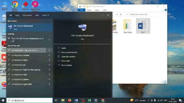Click the taskbar search box

pos(29,100)
